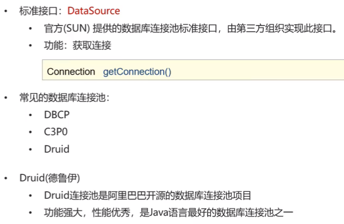The image size is (344, 224).
Task: Click the bullet before C3P0
Action: click(31, 132)
